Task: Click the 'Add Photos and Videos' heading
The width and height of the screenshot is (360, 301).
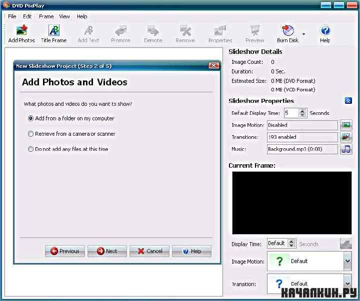Action: (x=74, y=82)
